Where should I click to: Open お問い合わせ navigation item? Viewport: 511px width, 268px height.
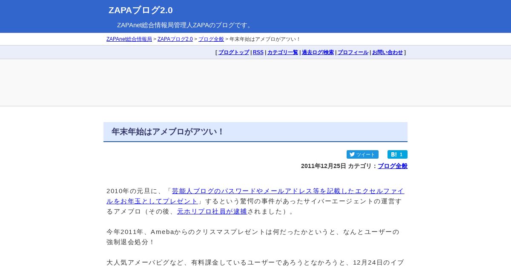(388, 52)
